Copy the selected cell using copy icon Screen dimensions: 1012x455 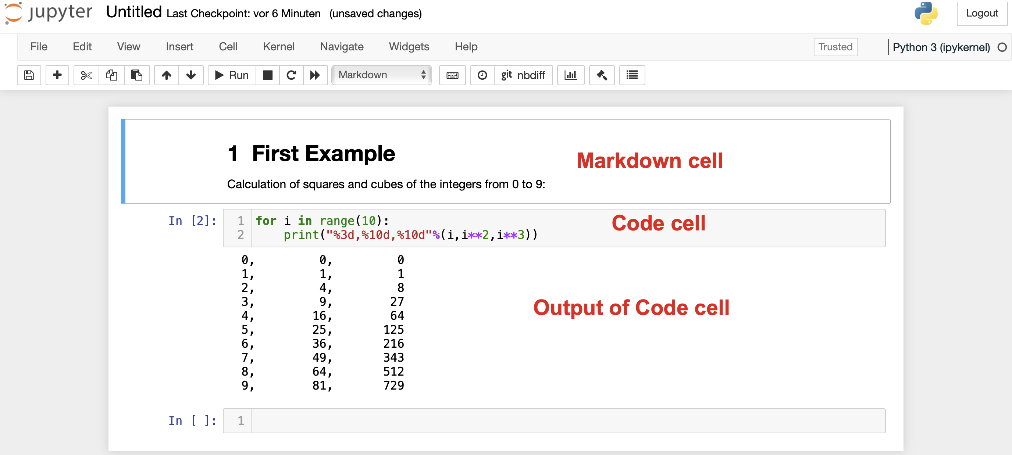[x=111, y=75]
